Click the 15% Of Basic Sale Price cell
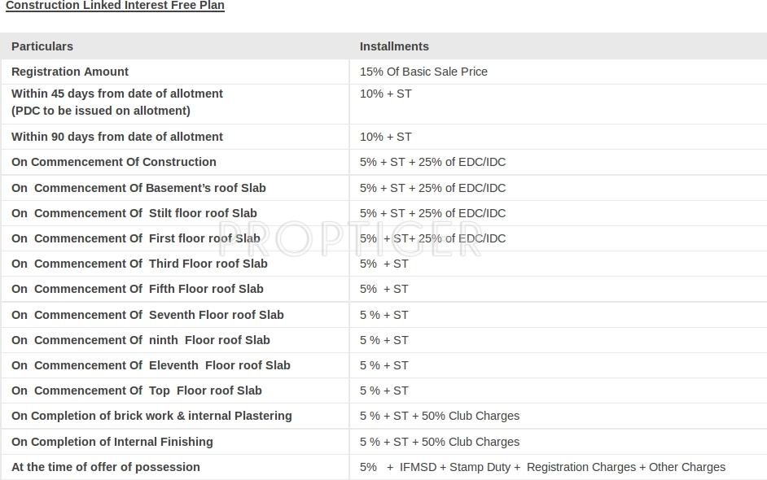Image resolution: width=767 pixels, height=480 pixels. click(423, 72)
